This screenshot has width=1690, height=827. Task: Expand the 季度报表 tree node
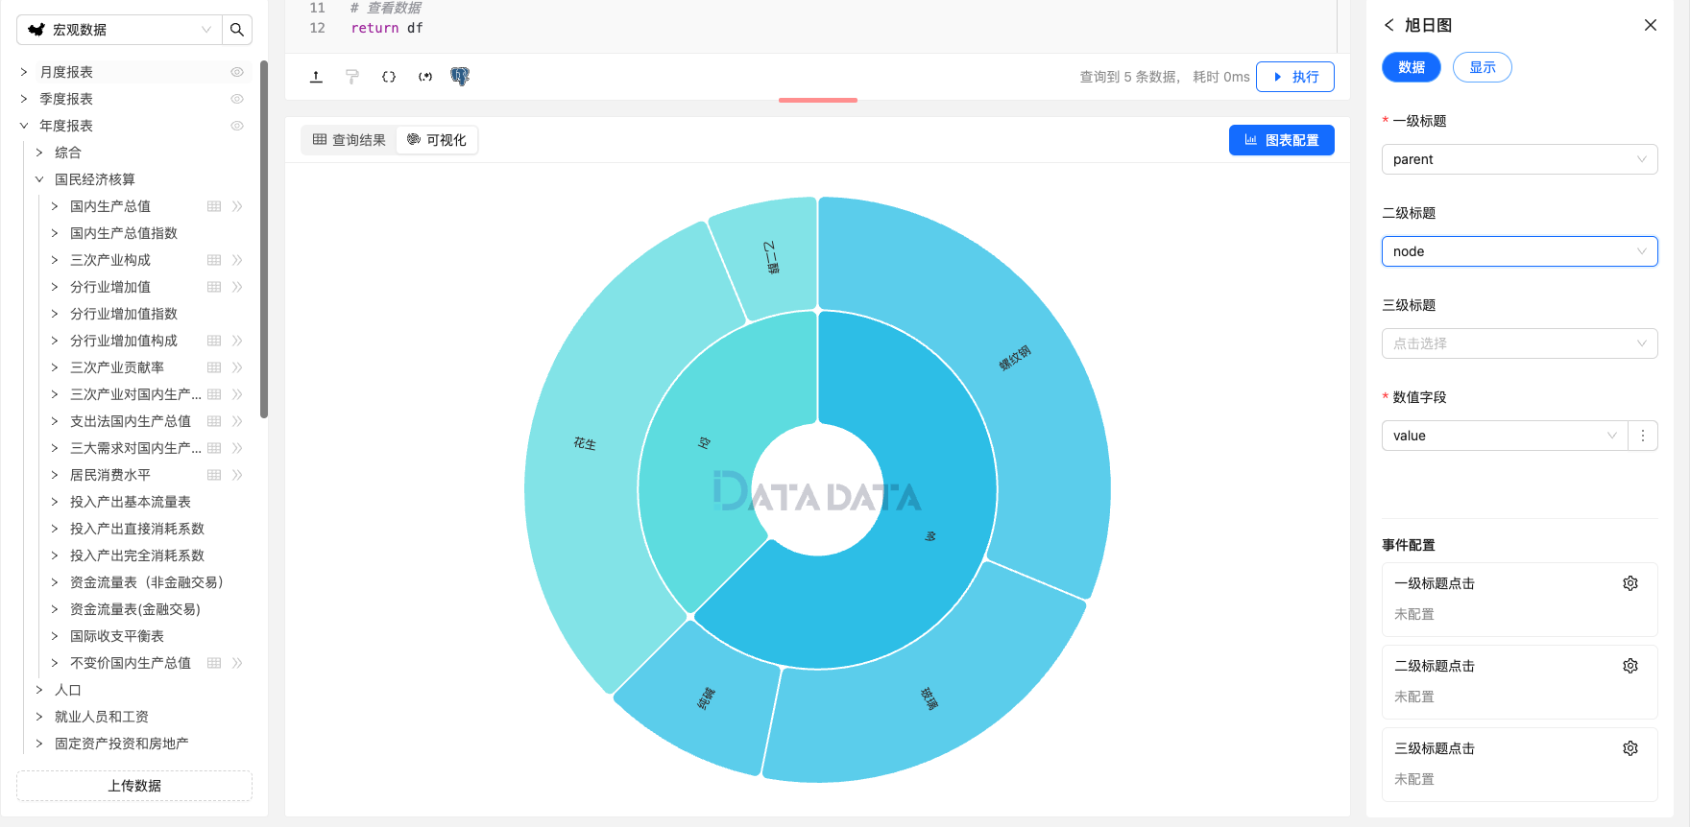tap(24, 99)
